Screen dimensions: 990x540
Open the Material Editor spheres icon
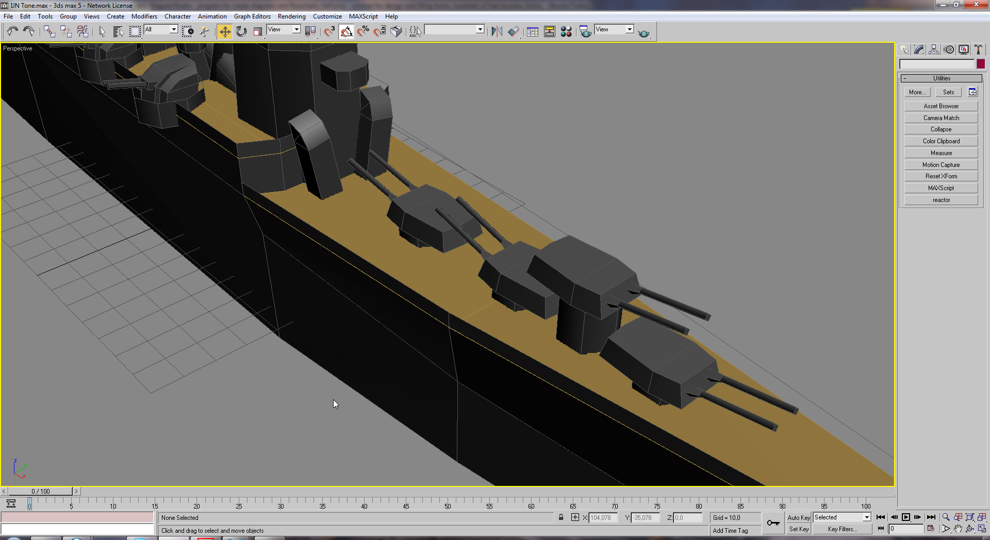566,32
